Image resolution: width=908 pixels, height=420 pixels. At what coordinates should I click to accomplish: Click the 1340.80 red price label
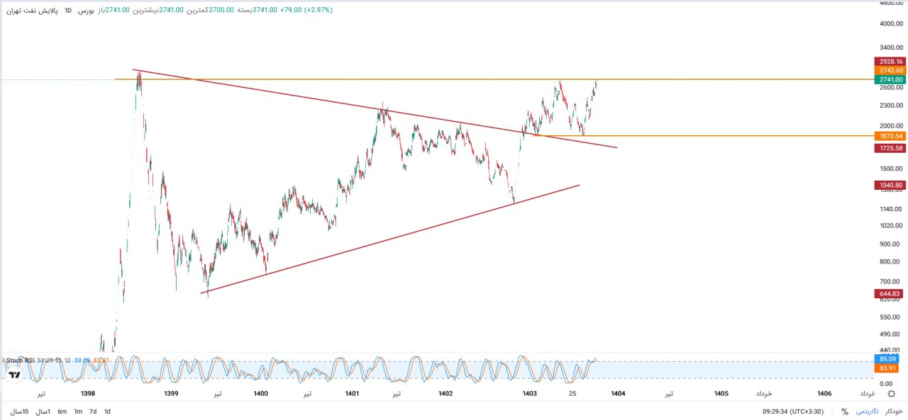click(890, 186)
